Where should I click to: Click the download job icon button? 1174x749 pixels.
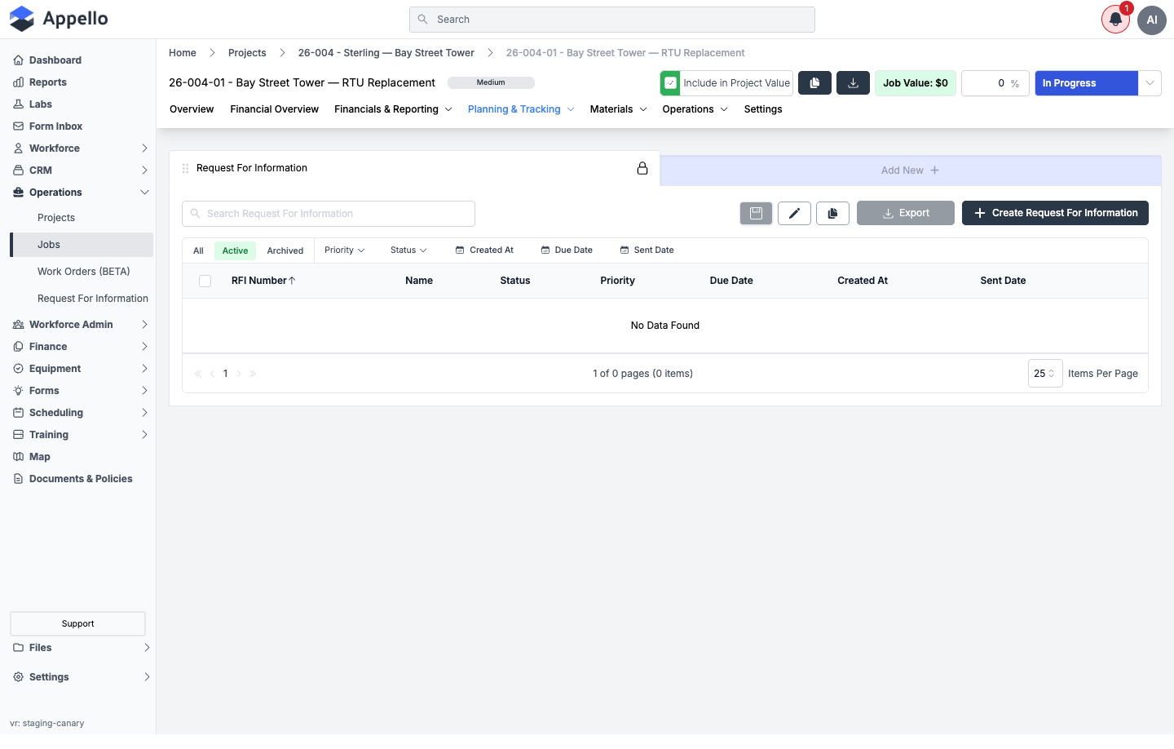[x=854, y=83]
